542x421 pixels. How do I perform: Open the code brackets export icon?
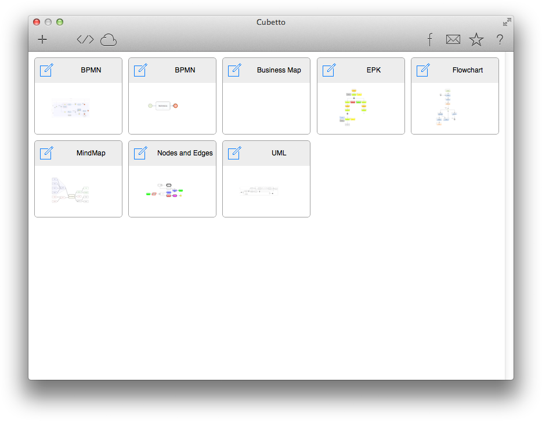(85, 39)
